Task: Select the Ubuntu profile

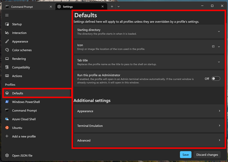Action: pos(37,128)
